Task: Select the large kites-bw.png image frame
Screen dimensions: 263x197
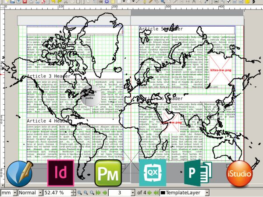Action: pyautogui.click(x=220, y=70)
